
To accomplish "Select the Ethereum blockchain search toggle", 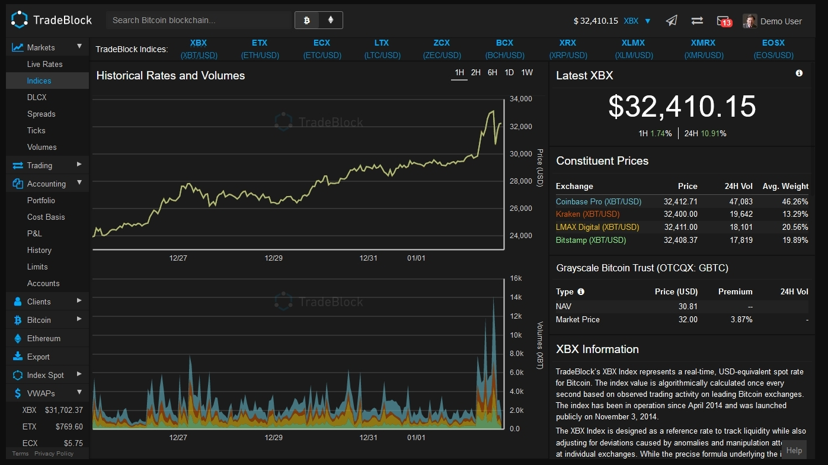I will [x=331, y=20].
